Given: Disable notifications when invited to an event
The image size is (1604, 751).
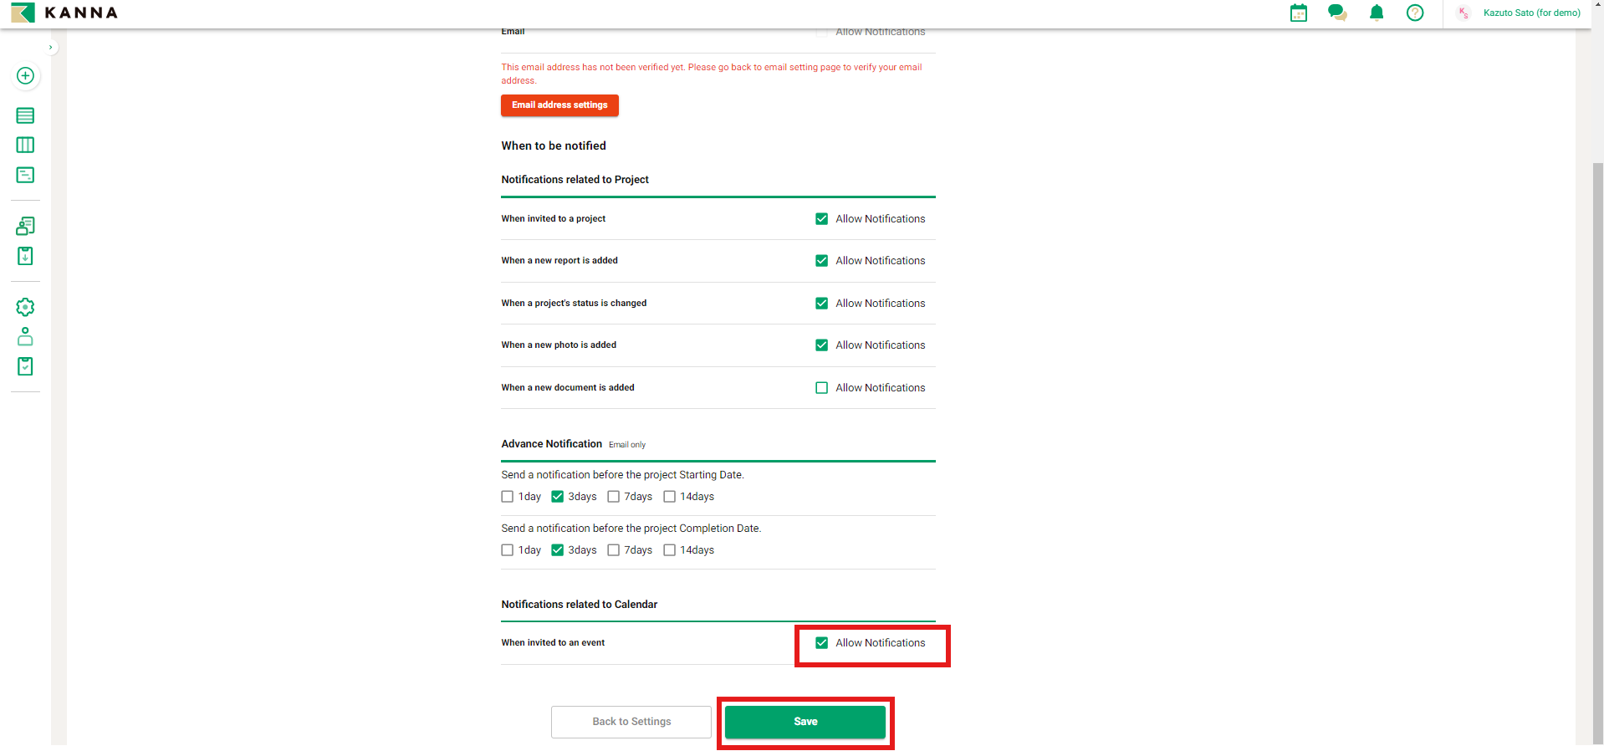Looking at the screenshot, I should tap(821, 643).
